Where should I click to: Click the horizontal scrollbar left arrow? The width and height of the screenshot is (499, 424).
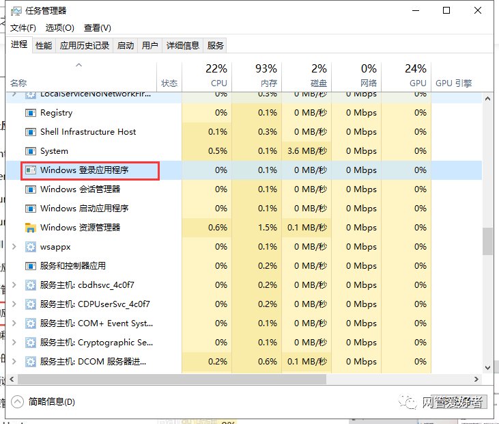point(12,379)
